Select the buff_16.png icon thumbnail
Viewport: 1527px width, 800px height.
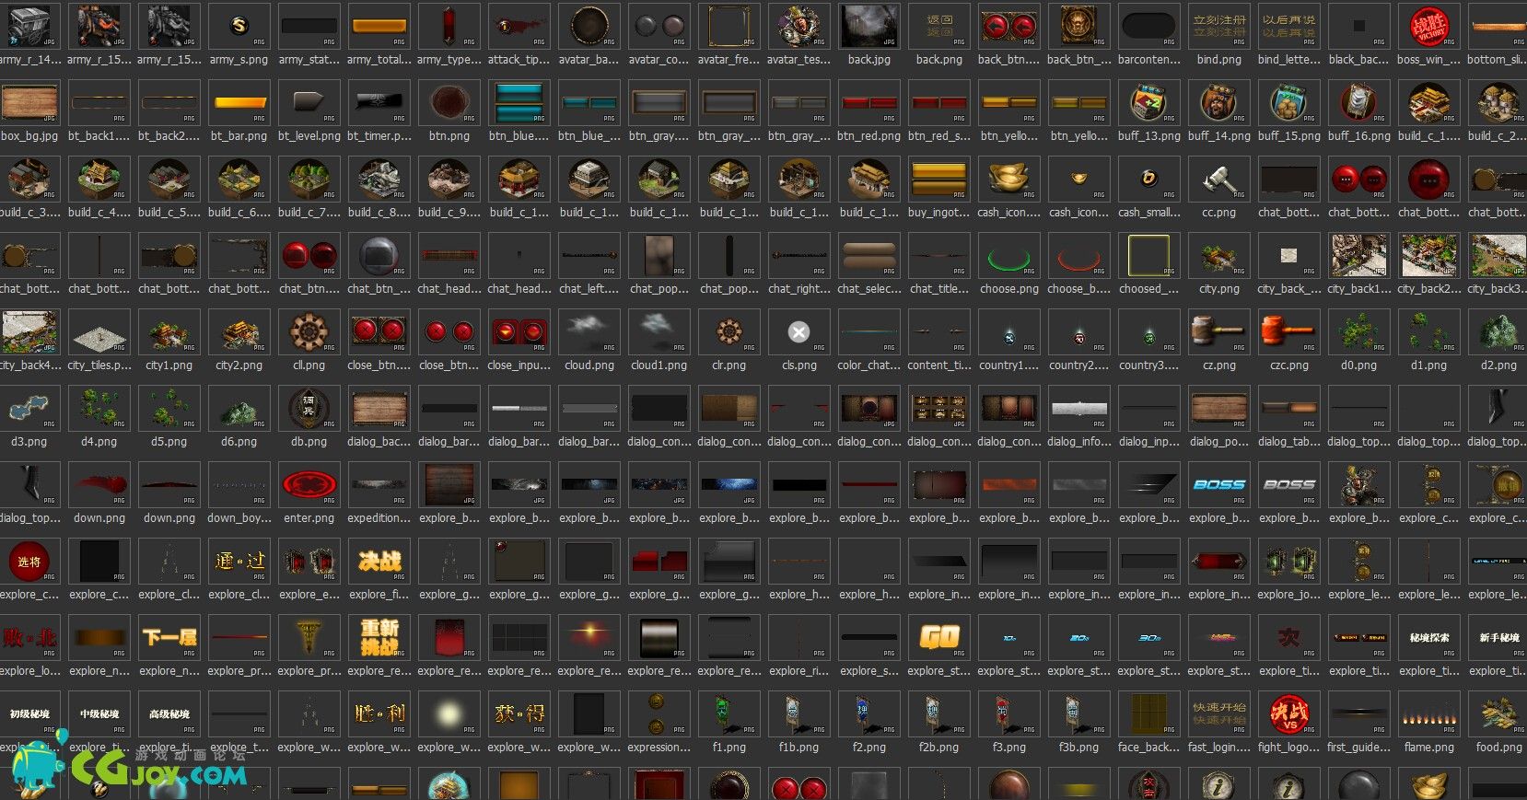tap(1359, 102)
